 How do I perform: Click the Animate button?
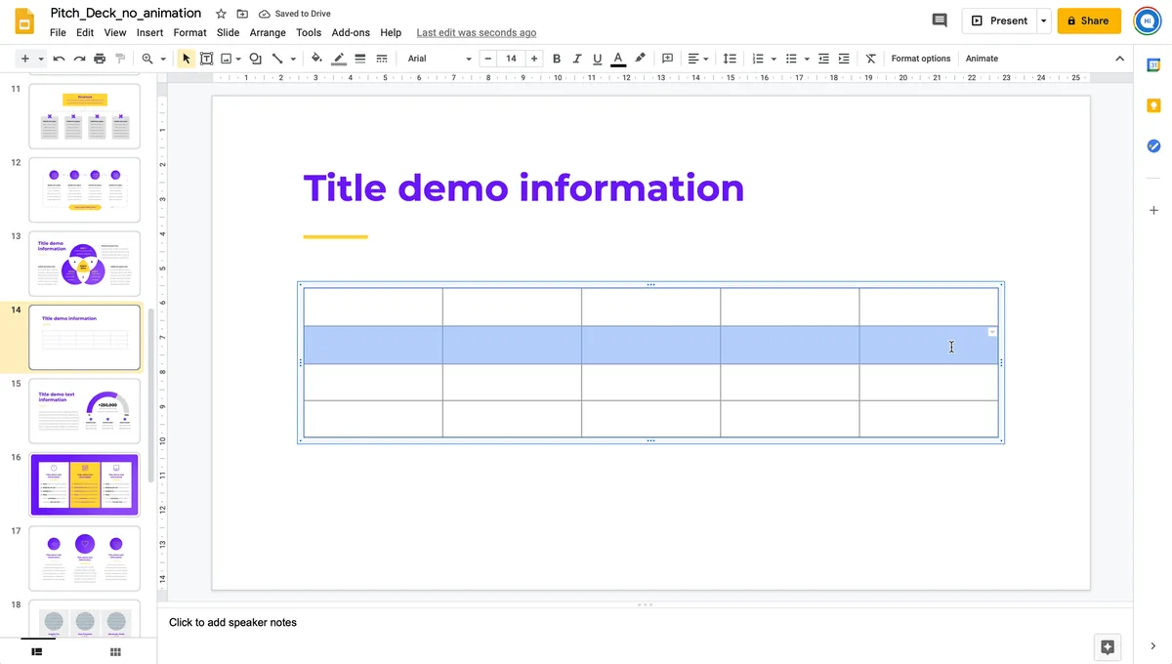coord(982,59)
